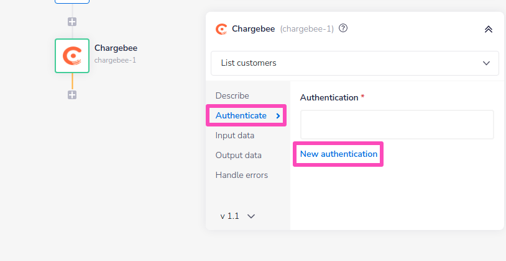Click the (chargebee-1) identifier in the panel header
This screenshot has height=261, width=506.
point(307,29)
